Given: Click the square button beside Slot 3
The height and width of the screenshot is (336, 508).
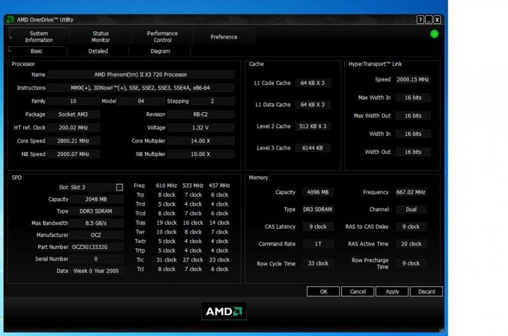Looking at the screenshot, I should pos(119,188).
